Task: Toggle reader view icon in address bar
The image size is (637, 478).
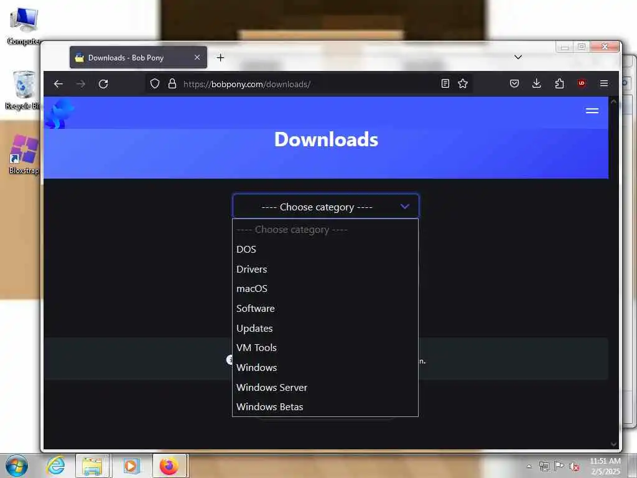Action: 445,84
